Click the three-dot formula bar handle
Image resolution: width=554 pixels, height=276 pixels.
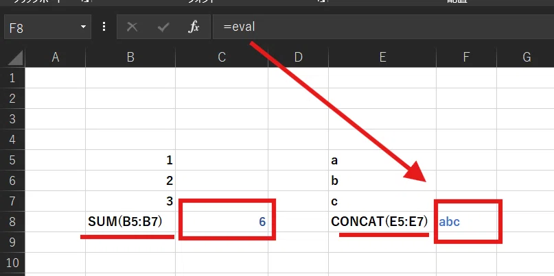coord(104,27)
